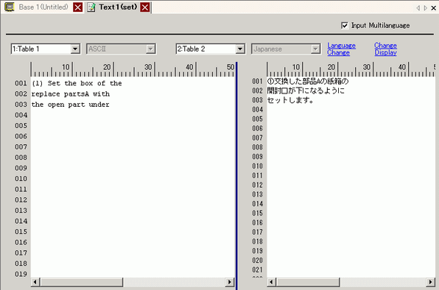439x290 pixels.
Task: Open the 1:Table 1 dropdown
Action: [x=75, y=49]
